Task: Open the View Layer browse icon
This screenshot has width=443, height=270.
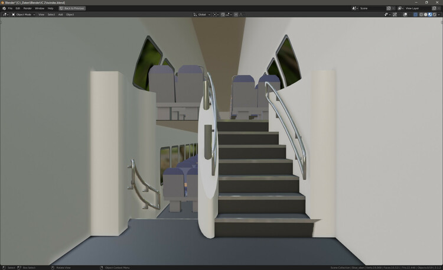Action: [400, 8]
